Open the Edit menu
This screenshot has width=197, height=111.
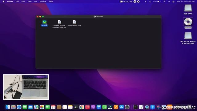pyautogui.click(x=23, y=1)
